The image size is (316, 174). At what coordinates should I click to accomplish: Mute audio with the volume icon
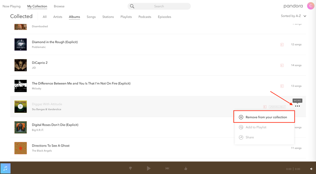point(311,169)
